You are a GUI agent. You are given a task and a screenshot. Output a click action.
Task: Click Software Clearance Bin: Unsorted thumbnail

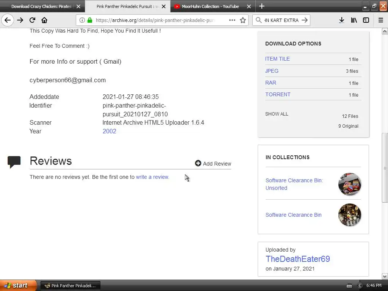tap(349, 184)
